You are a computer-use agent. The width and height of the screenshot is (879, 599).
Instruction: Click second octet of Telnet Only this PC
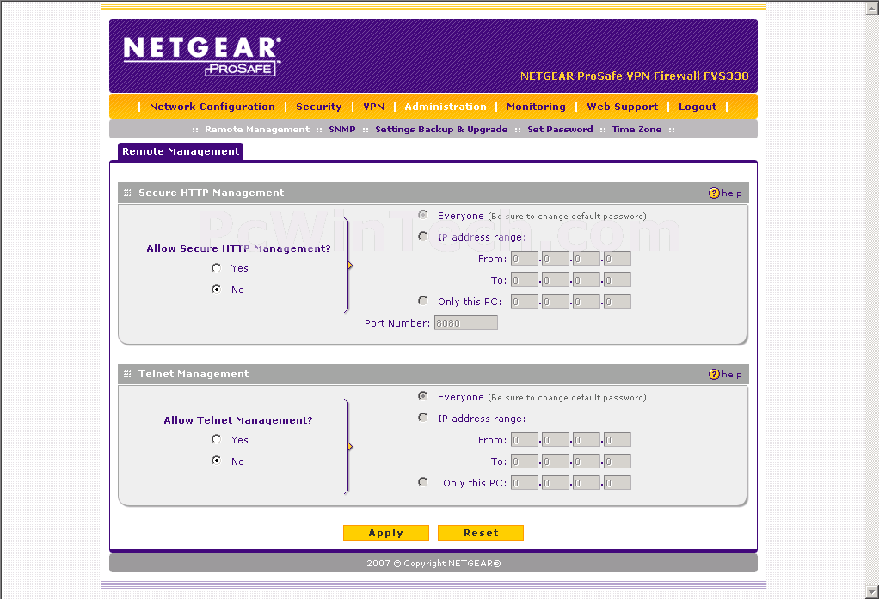click(x=556, y=482)
